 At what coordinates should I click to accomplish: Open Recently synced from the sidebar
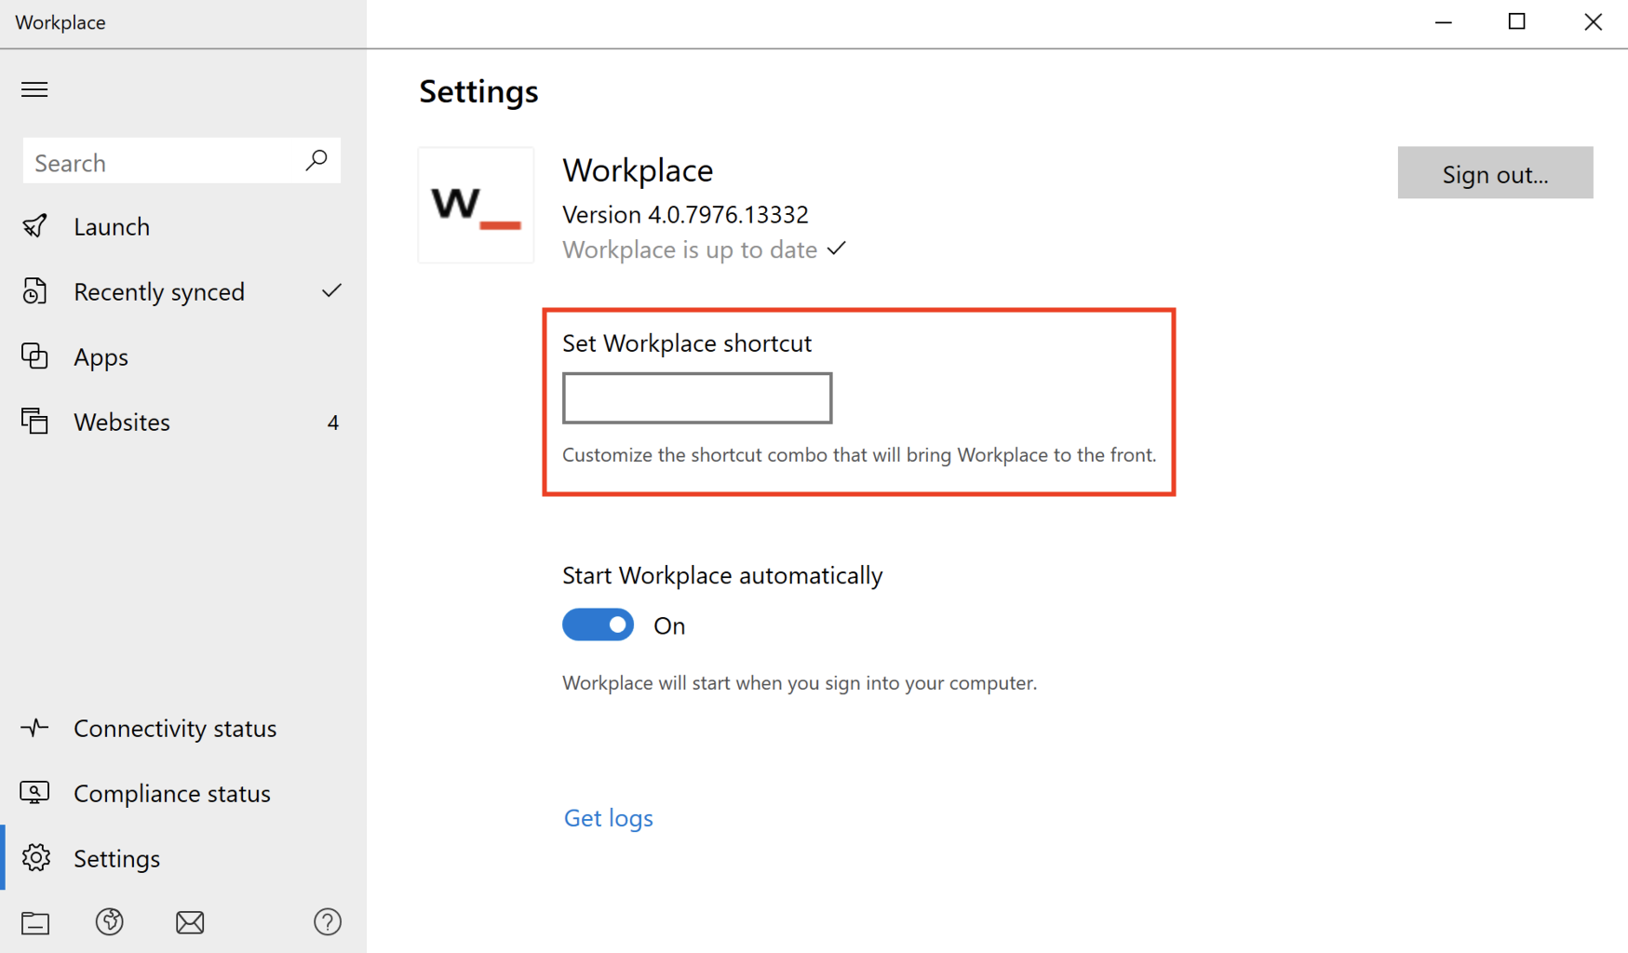(159, 291)
